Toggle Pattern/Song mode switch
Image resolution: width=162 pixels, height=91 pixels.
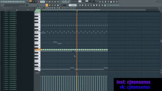(x=30, y=1)
